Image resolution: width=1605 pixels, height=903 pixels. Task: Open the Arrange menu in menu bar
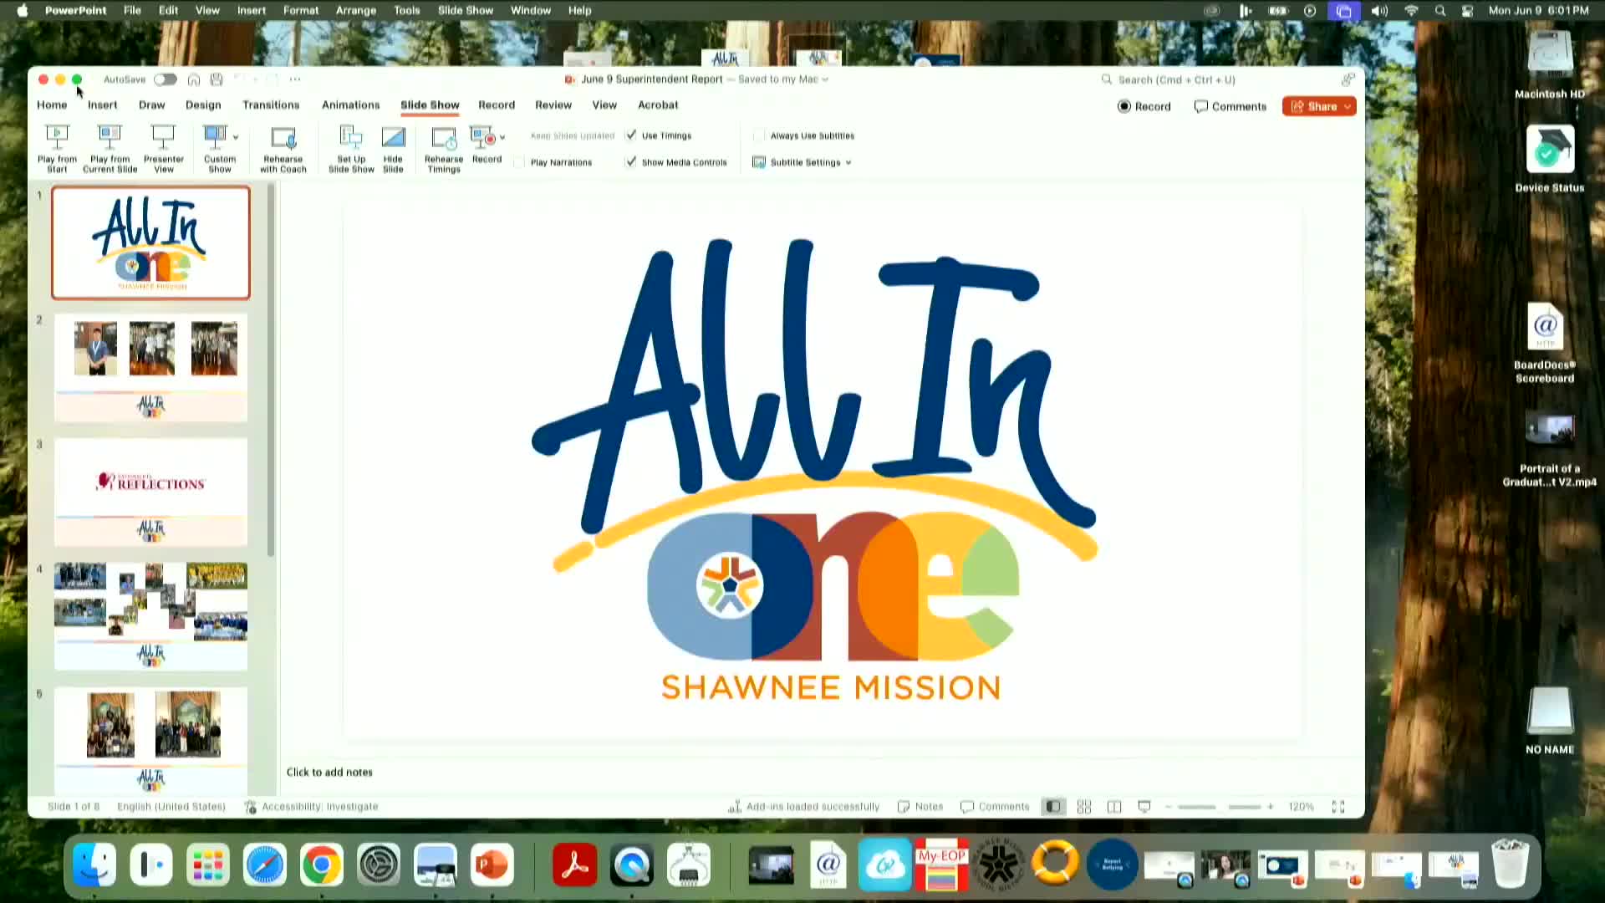[x=355, y=10]
